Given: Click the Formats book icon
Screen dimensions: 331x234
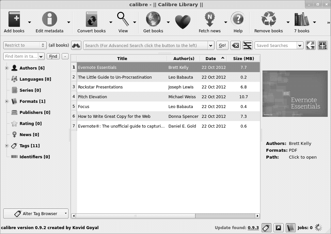Looking at the screenshot, I should coord(14,101).
